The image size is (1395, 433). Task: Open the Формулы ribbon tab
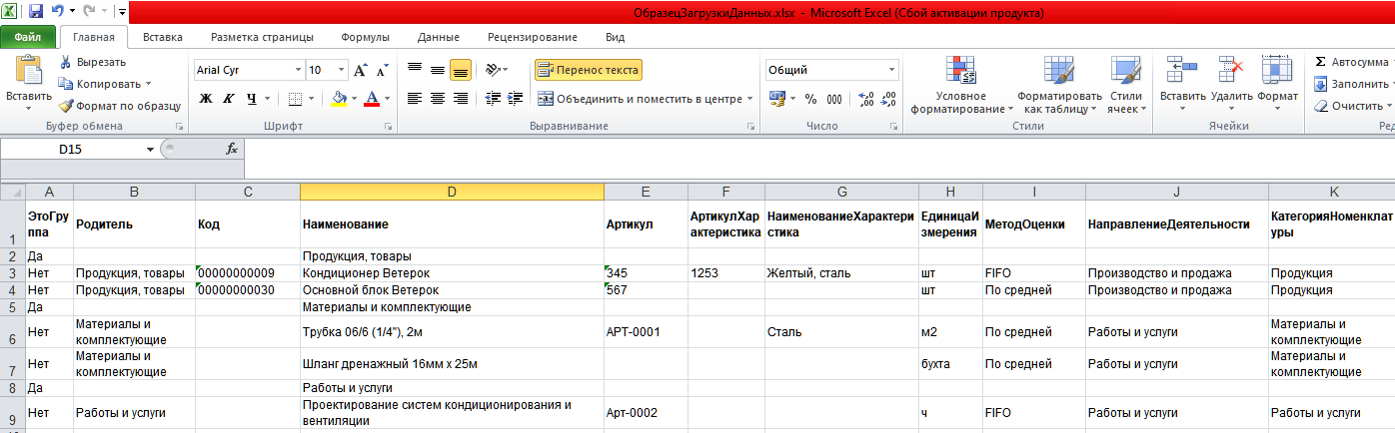point(365,37)
